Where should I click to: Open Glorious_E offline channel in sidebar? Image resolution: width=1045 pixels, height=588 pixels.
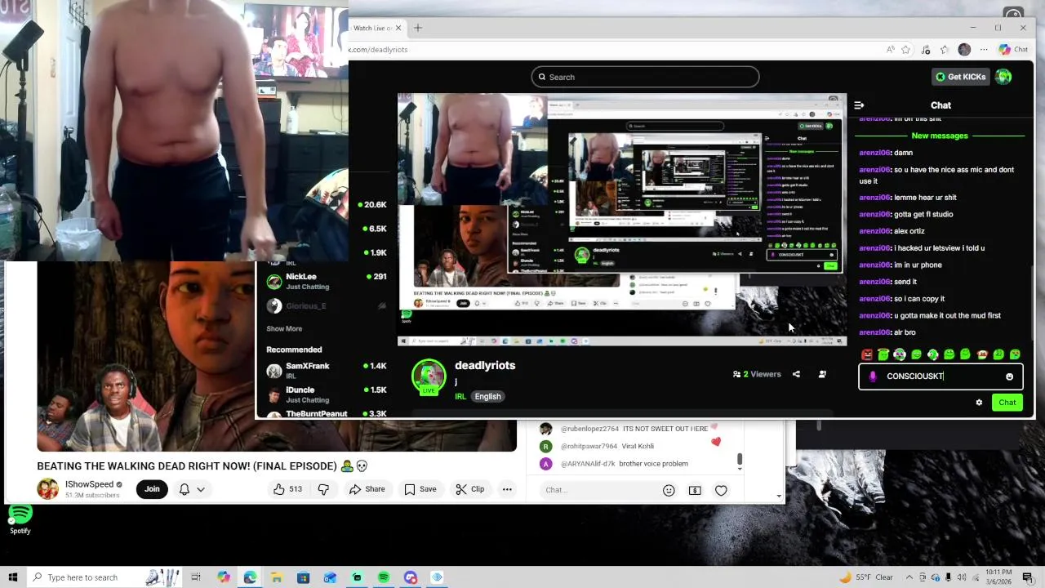click(327, 305)
